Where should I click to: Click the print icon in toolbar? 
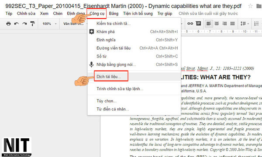tap(8, 24)
